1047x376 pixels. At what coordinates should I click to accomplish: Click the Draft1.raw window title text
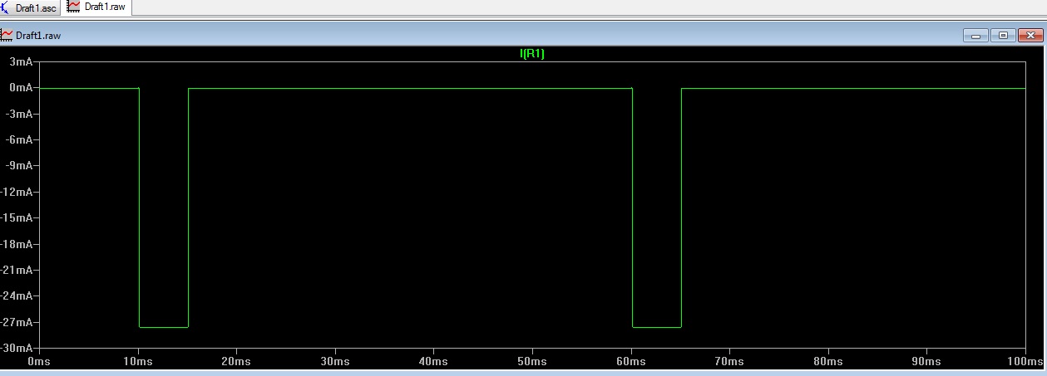tap(38, 36)
